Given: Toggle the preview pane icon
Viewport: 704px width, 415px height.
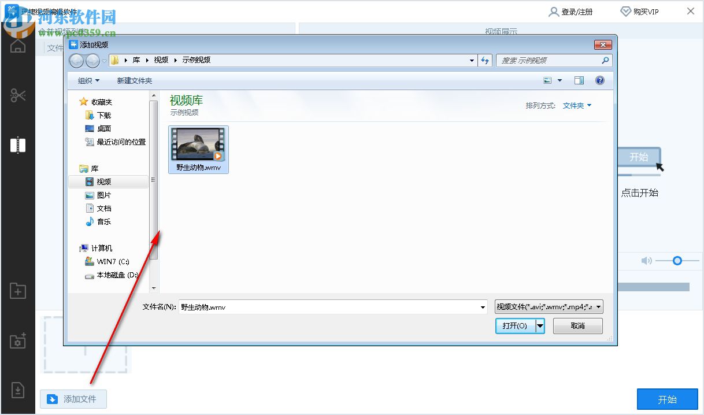Looking at the screenshot, I should tap(579, 80).
